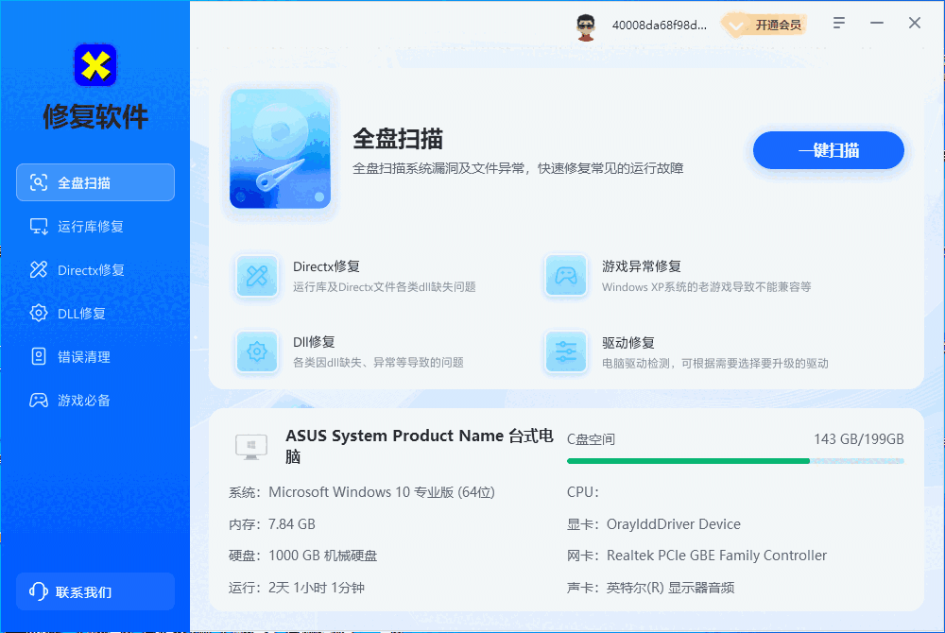Click the Directx修复 crossed-tools icon in sidebar
The height and width of the screenshot is (633, 945).
[x=36, y=269]
